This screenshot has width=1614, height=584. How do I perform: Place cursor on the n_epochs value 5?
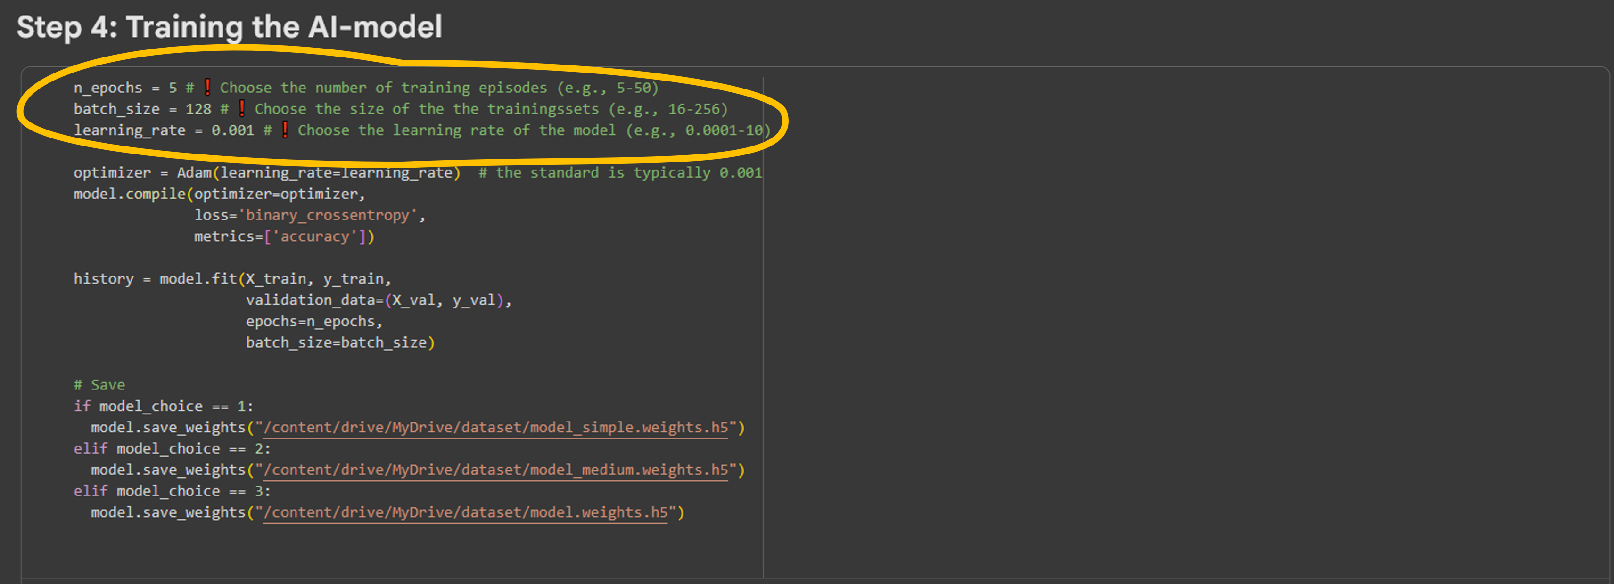pyautogui.click(x=173, y=88)
